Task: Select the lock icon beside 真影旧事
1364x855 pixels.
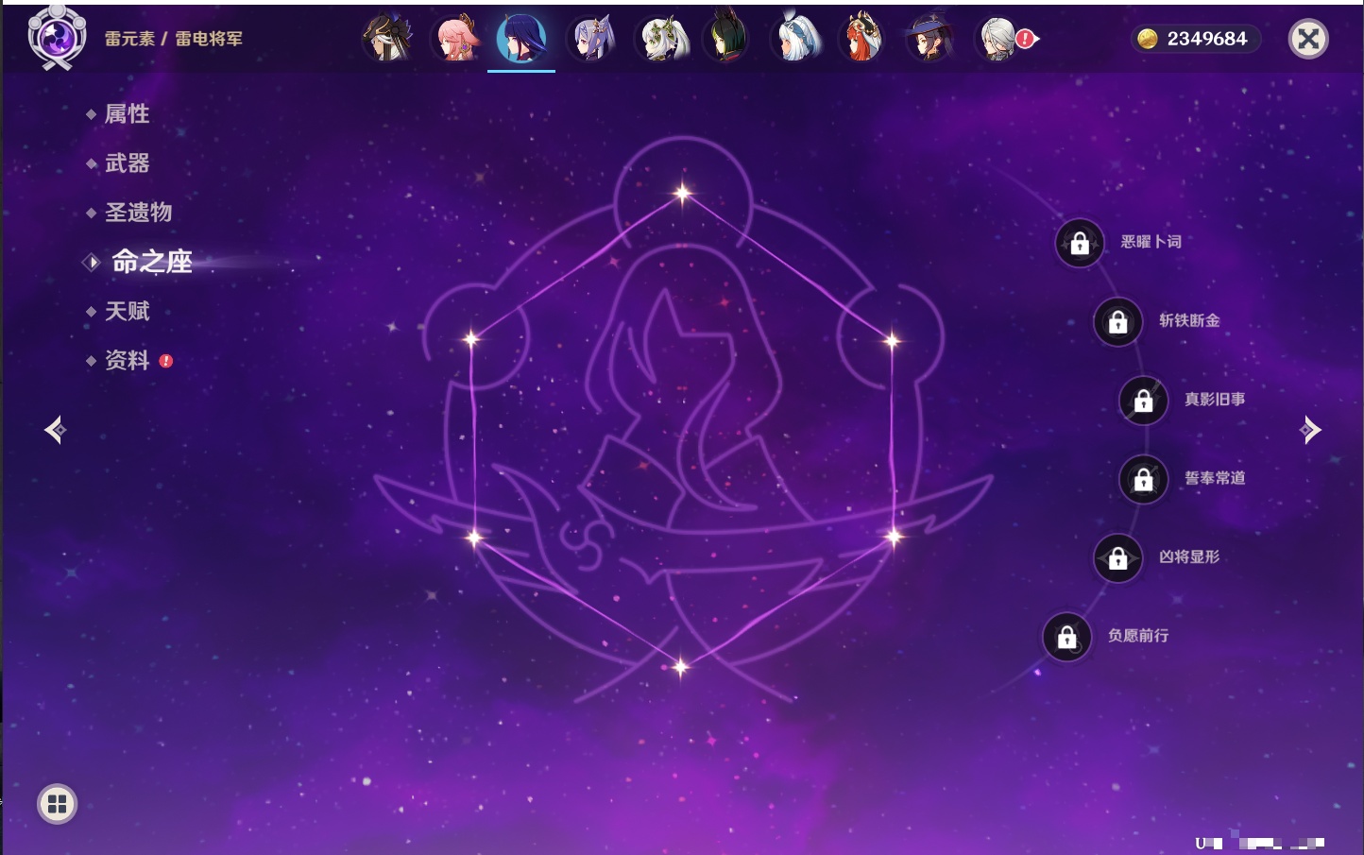Action: (1144, 401)
